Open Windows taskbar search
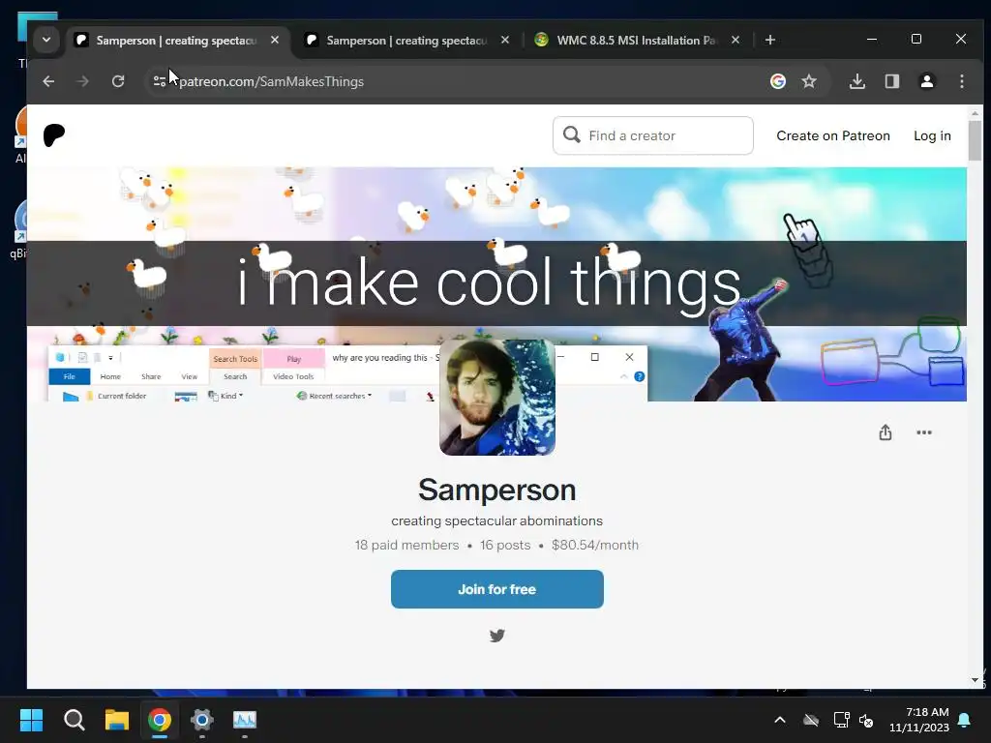This screenshot has height=743, width=991. (x=74, y=720)
